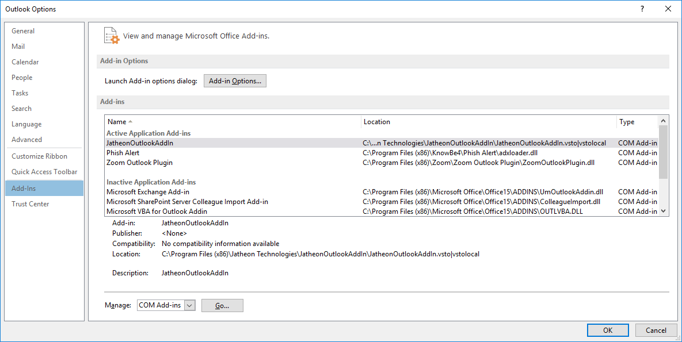The width and height of the screenshot is (682, 342).
Task: Dismiss dialog with Cancel button
Action: 656,331
